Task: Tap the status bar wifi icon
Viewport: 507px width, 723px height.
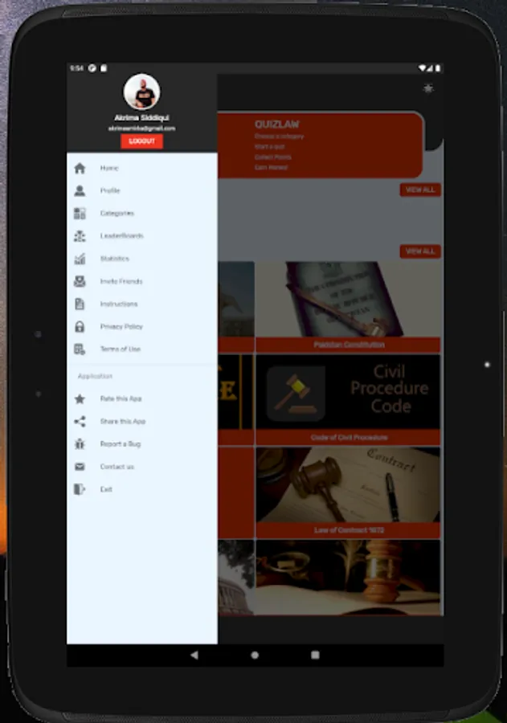Action: 422,67
